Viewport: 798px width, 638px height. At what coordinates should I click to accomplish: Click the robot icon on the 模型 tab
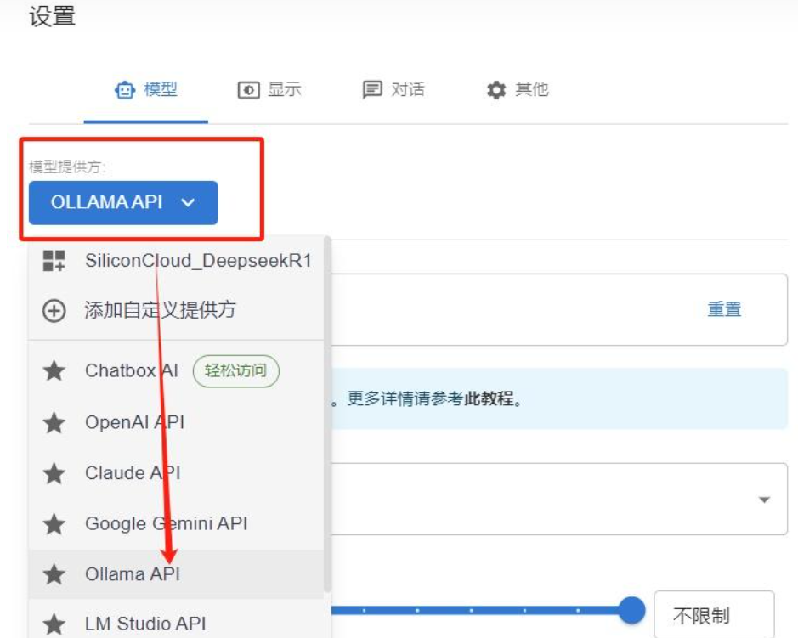125,90
